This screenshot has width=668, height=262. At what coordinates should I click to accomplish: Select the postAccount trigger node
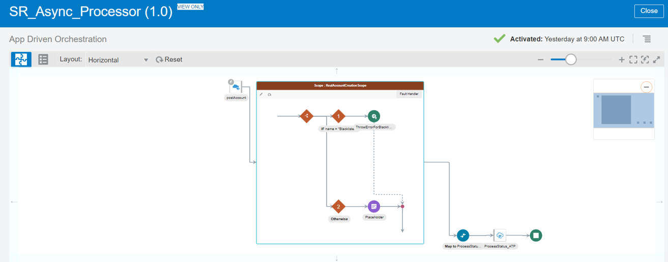point(235,87)
